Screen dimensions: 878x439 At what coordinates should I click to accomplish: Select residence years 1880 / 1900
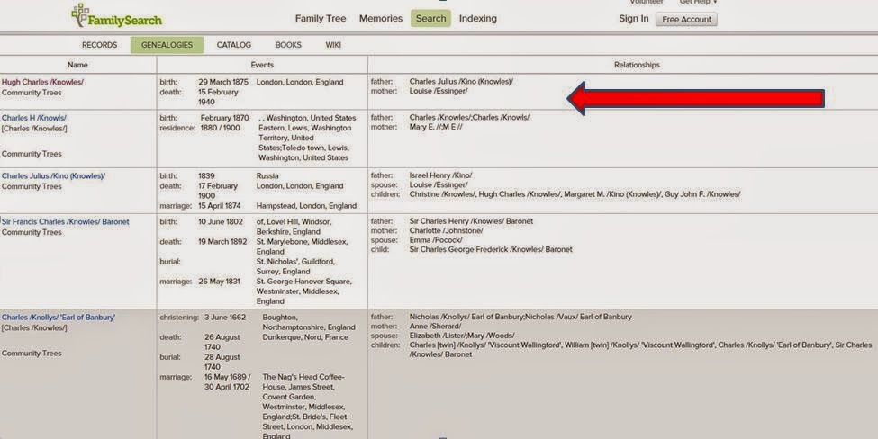[x=220, y=128]
